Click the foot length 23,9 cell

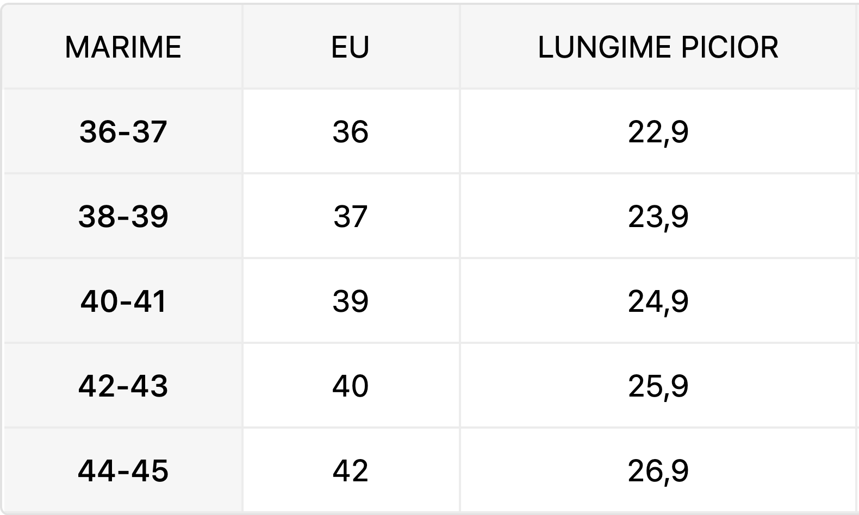[x=659, y=216]
